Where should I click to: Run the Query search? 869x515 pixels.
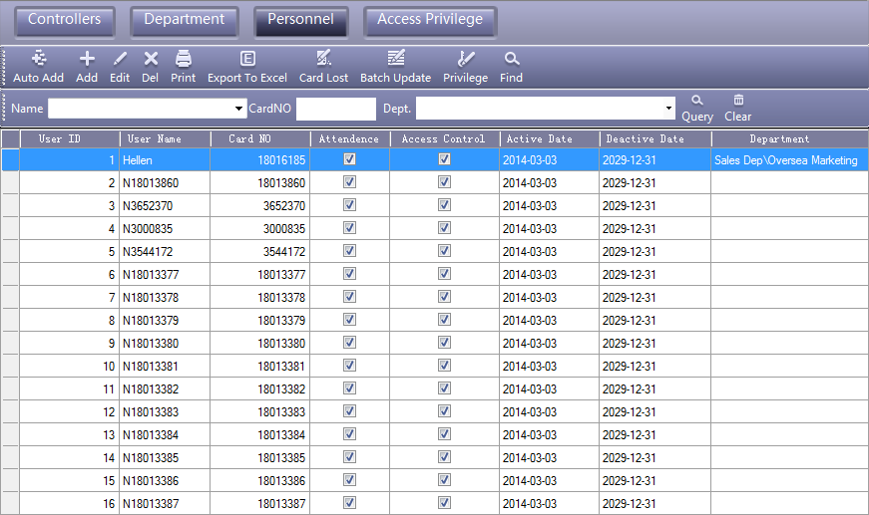697,109
